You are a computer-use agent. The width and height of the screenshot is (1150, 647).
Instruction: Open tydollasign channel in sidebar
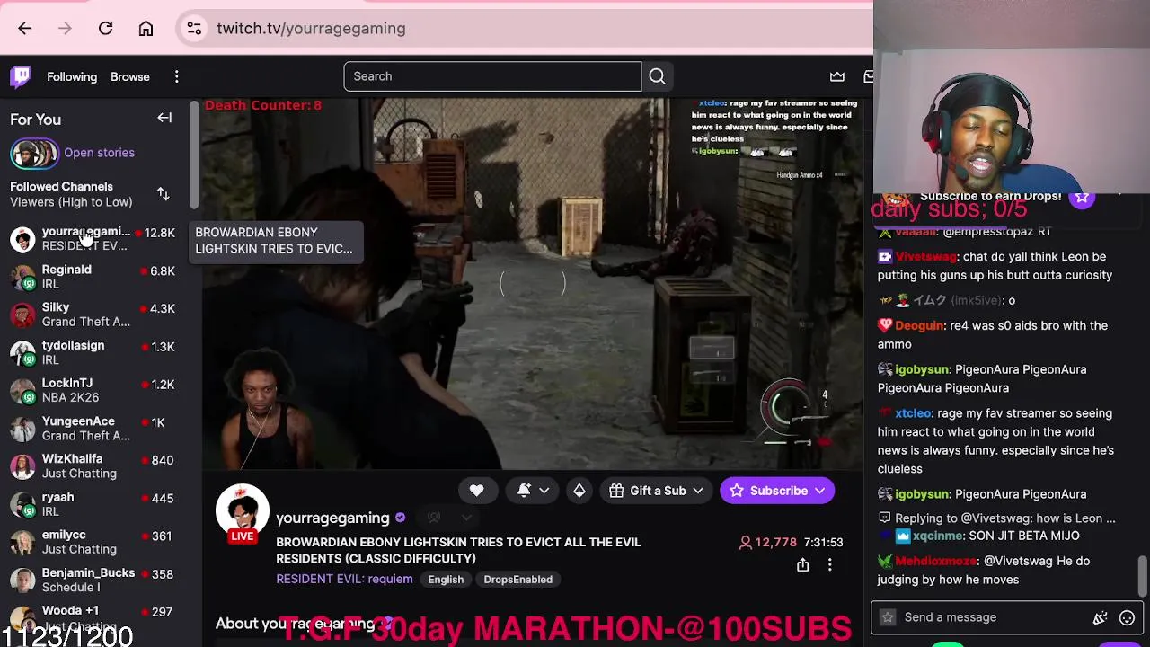pyautogui.click(x=94, y=352)
